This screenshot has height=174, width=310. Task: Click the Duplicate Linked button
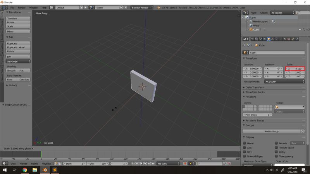18,47
